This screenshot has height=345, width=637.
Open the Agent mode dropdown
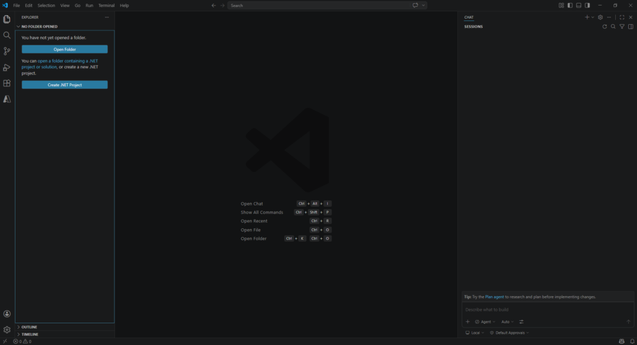pyautogui.click(x=485, y=322)
